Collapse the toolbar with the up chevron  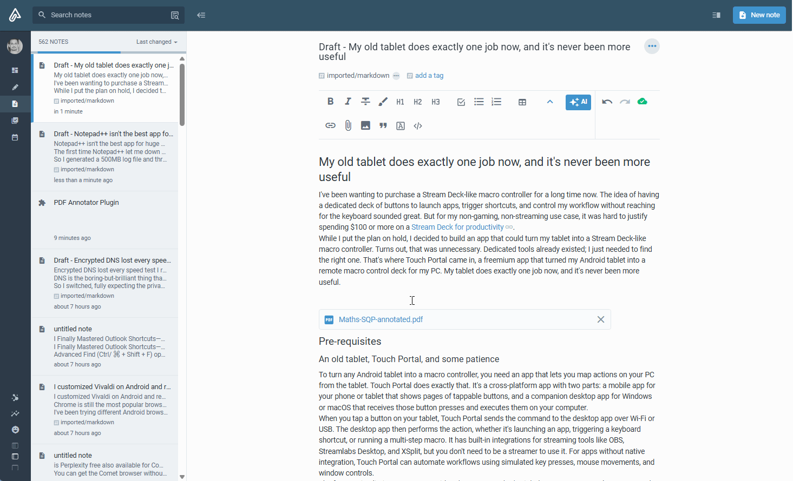point(550,102)
